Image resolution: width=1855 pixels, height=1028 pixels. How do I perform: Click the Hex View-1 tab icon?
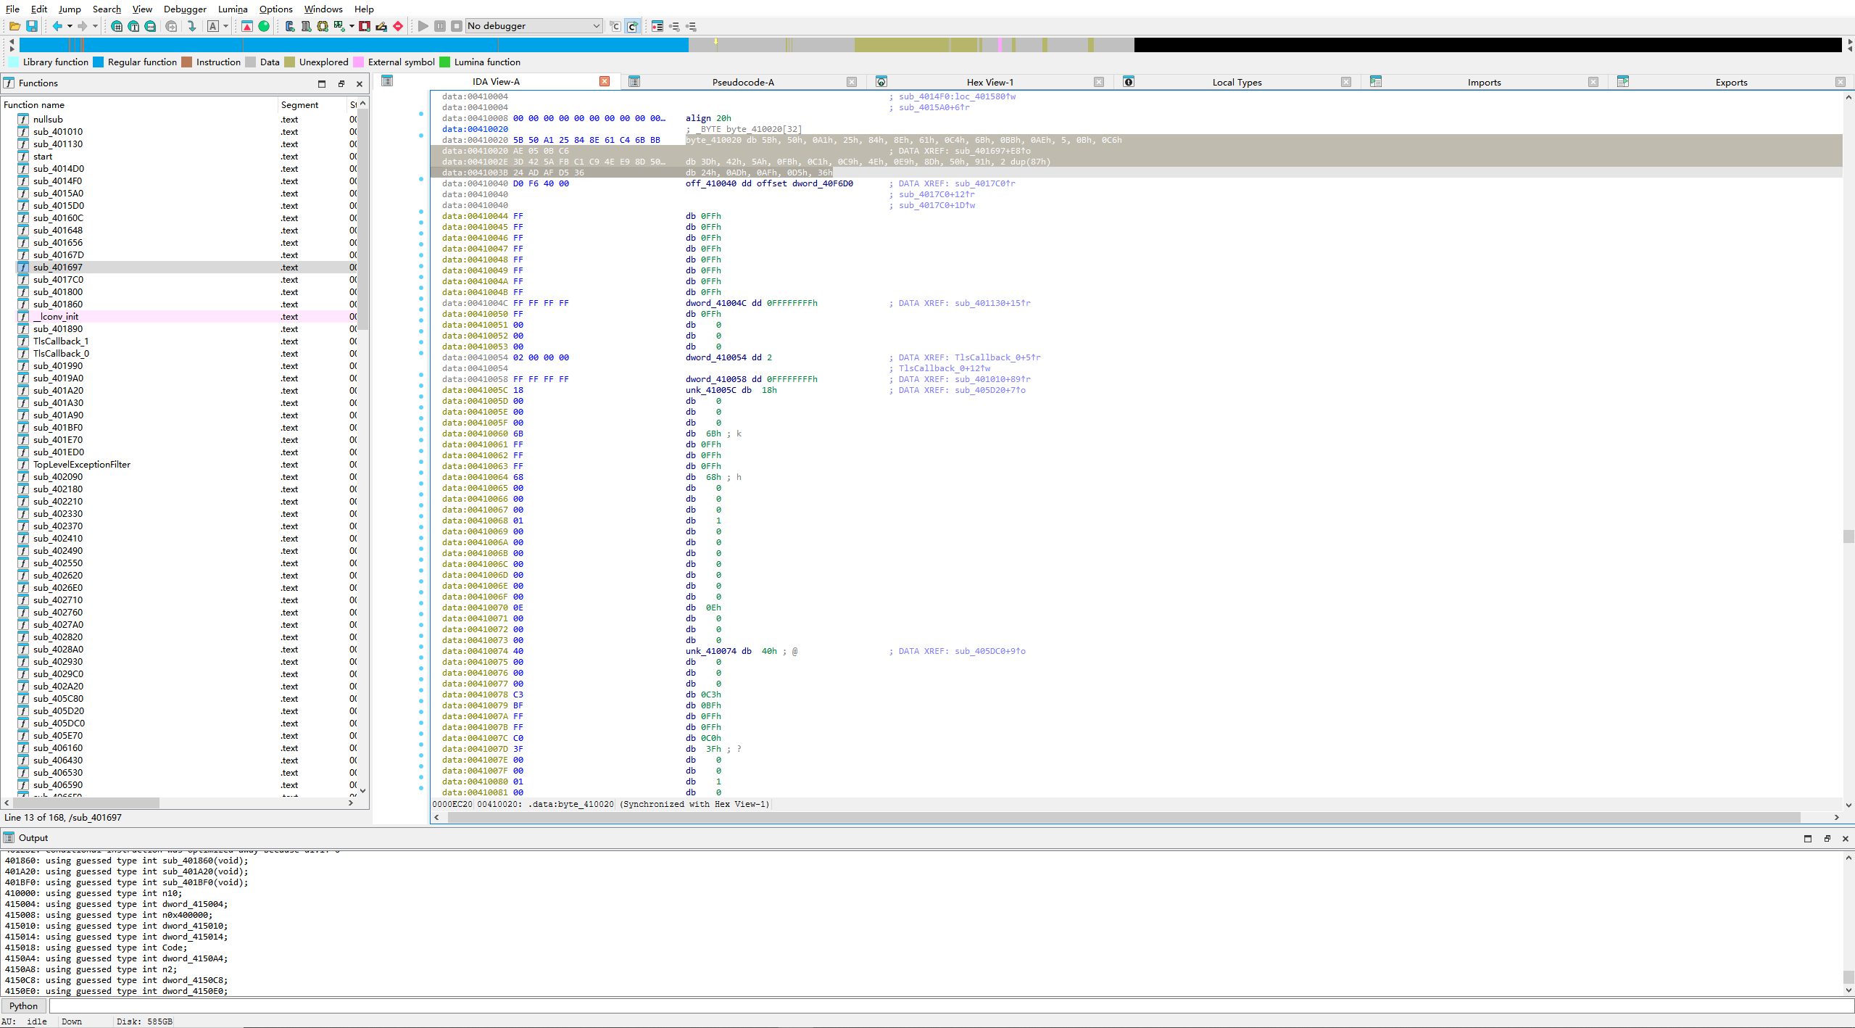tap(881, 82)
